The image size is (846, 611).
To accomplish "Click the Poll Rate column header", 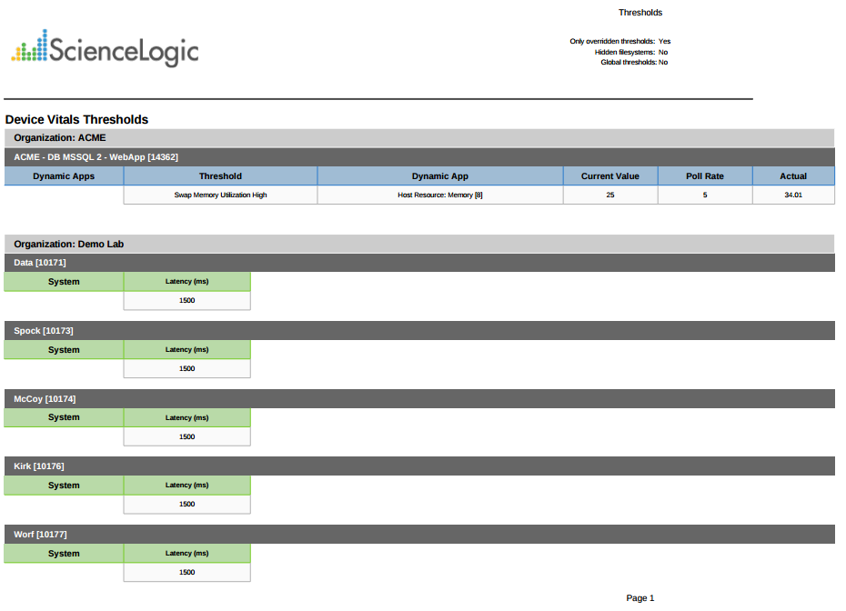I will coord(705,176).
